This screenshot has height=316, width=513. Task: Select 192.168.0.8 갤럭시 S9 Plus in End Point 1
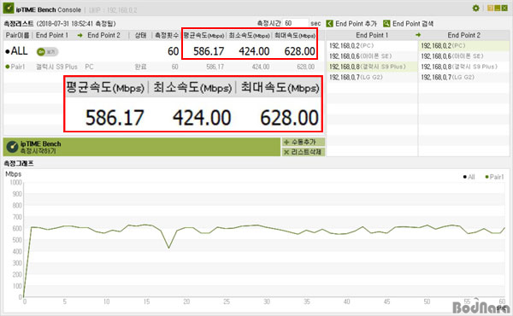[x=372, y=67]
